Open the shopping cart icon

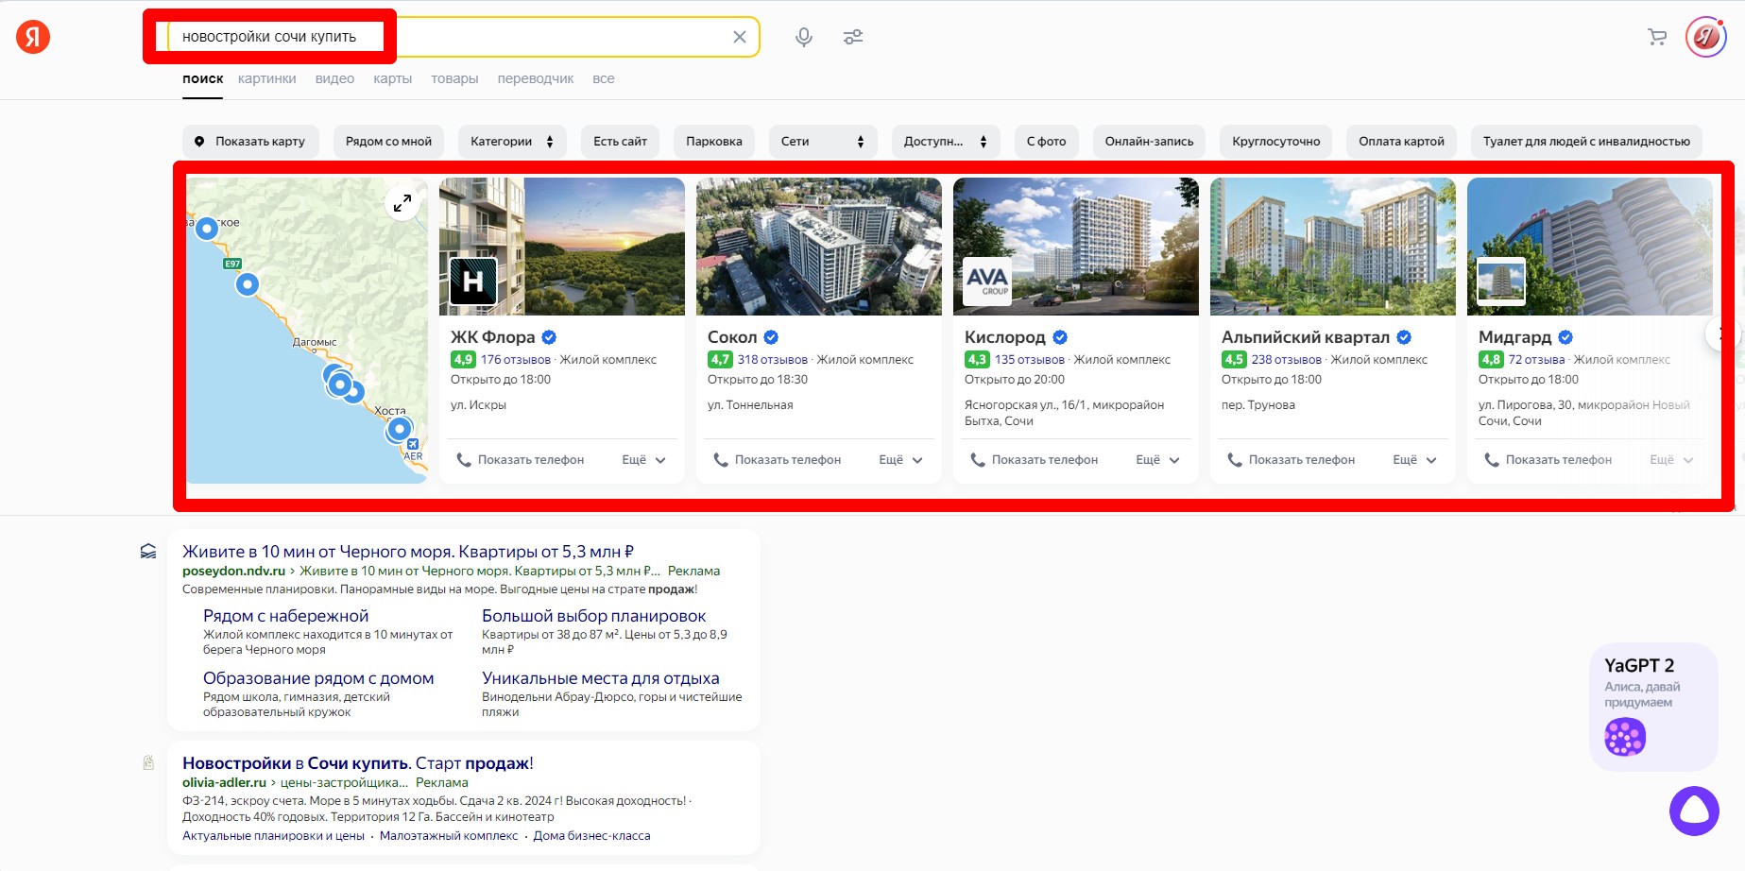point(1656,37)
